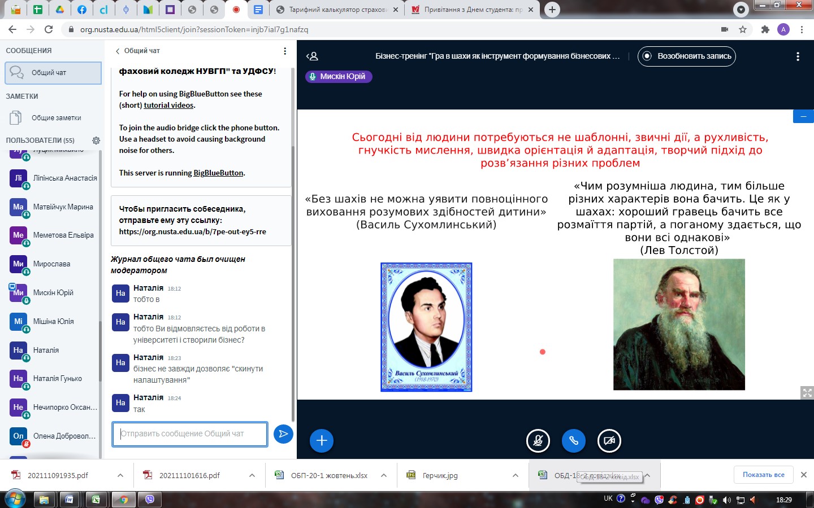
Task: Open Chrome extensions puzzle icon
Action: (x=765, y=29)
